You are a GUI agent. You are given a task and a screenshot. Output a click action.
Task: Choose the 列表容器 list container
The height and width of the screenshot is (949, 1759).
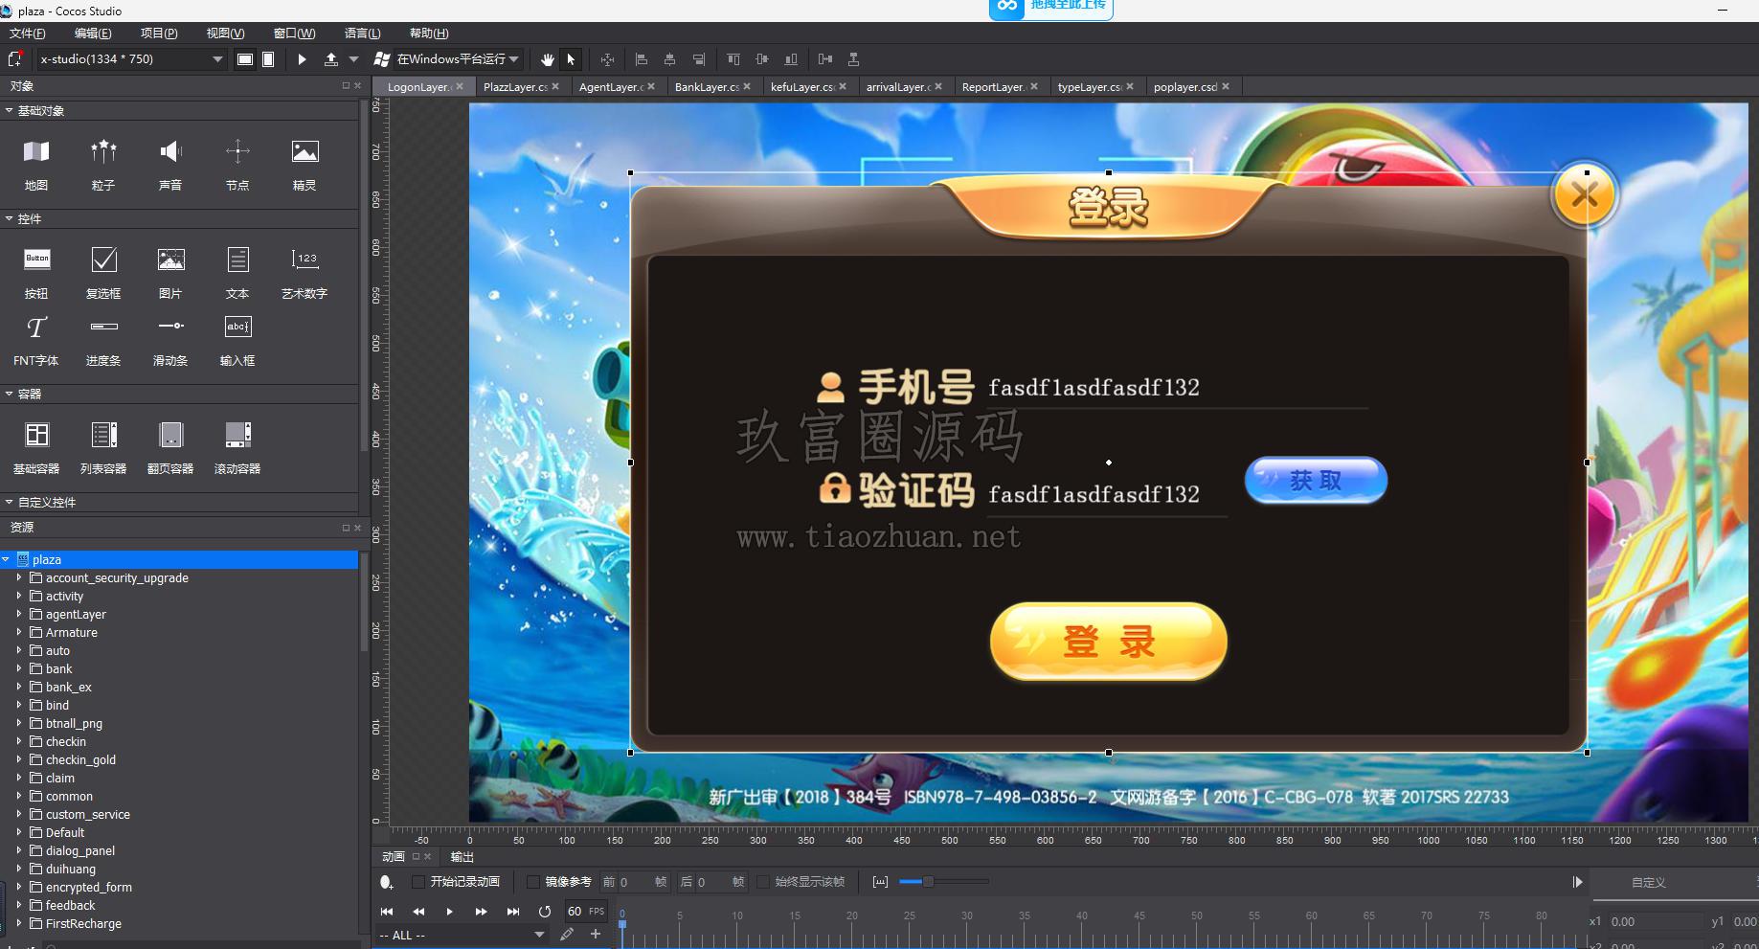pos(103,447)
